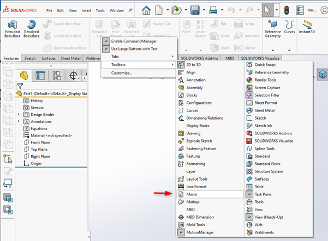Open Reference Geometry tools
Image resolution: width=328 pixels, height=241 pixels.
(272, 29)
